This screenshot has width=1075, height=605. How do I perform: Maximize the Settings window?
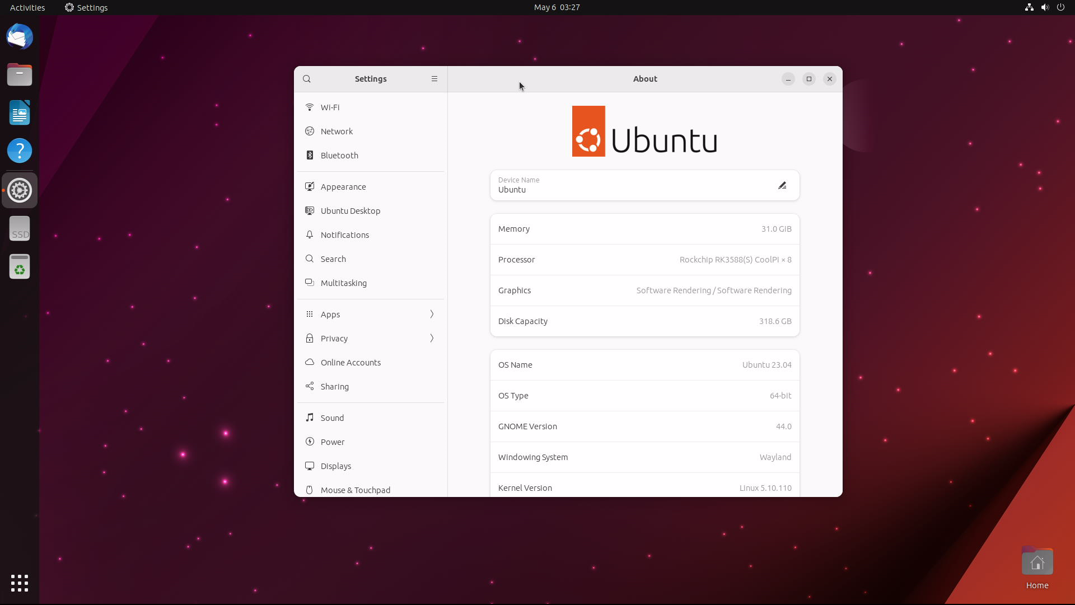808,79
